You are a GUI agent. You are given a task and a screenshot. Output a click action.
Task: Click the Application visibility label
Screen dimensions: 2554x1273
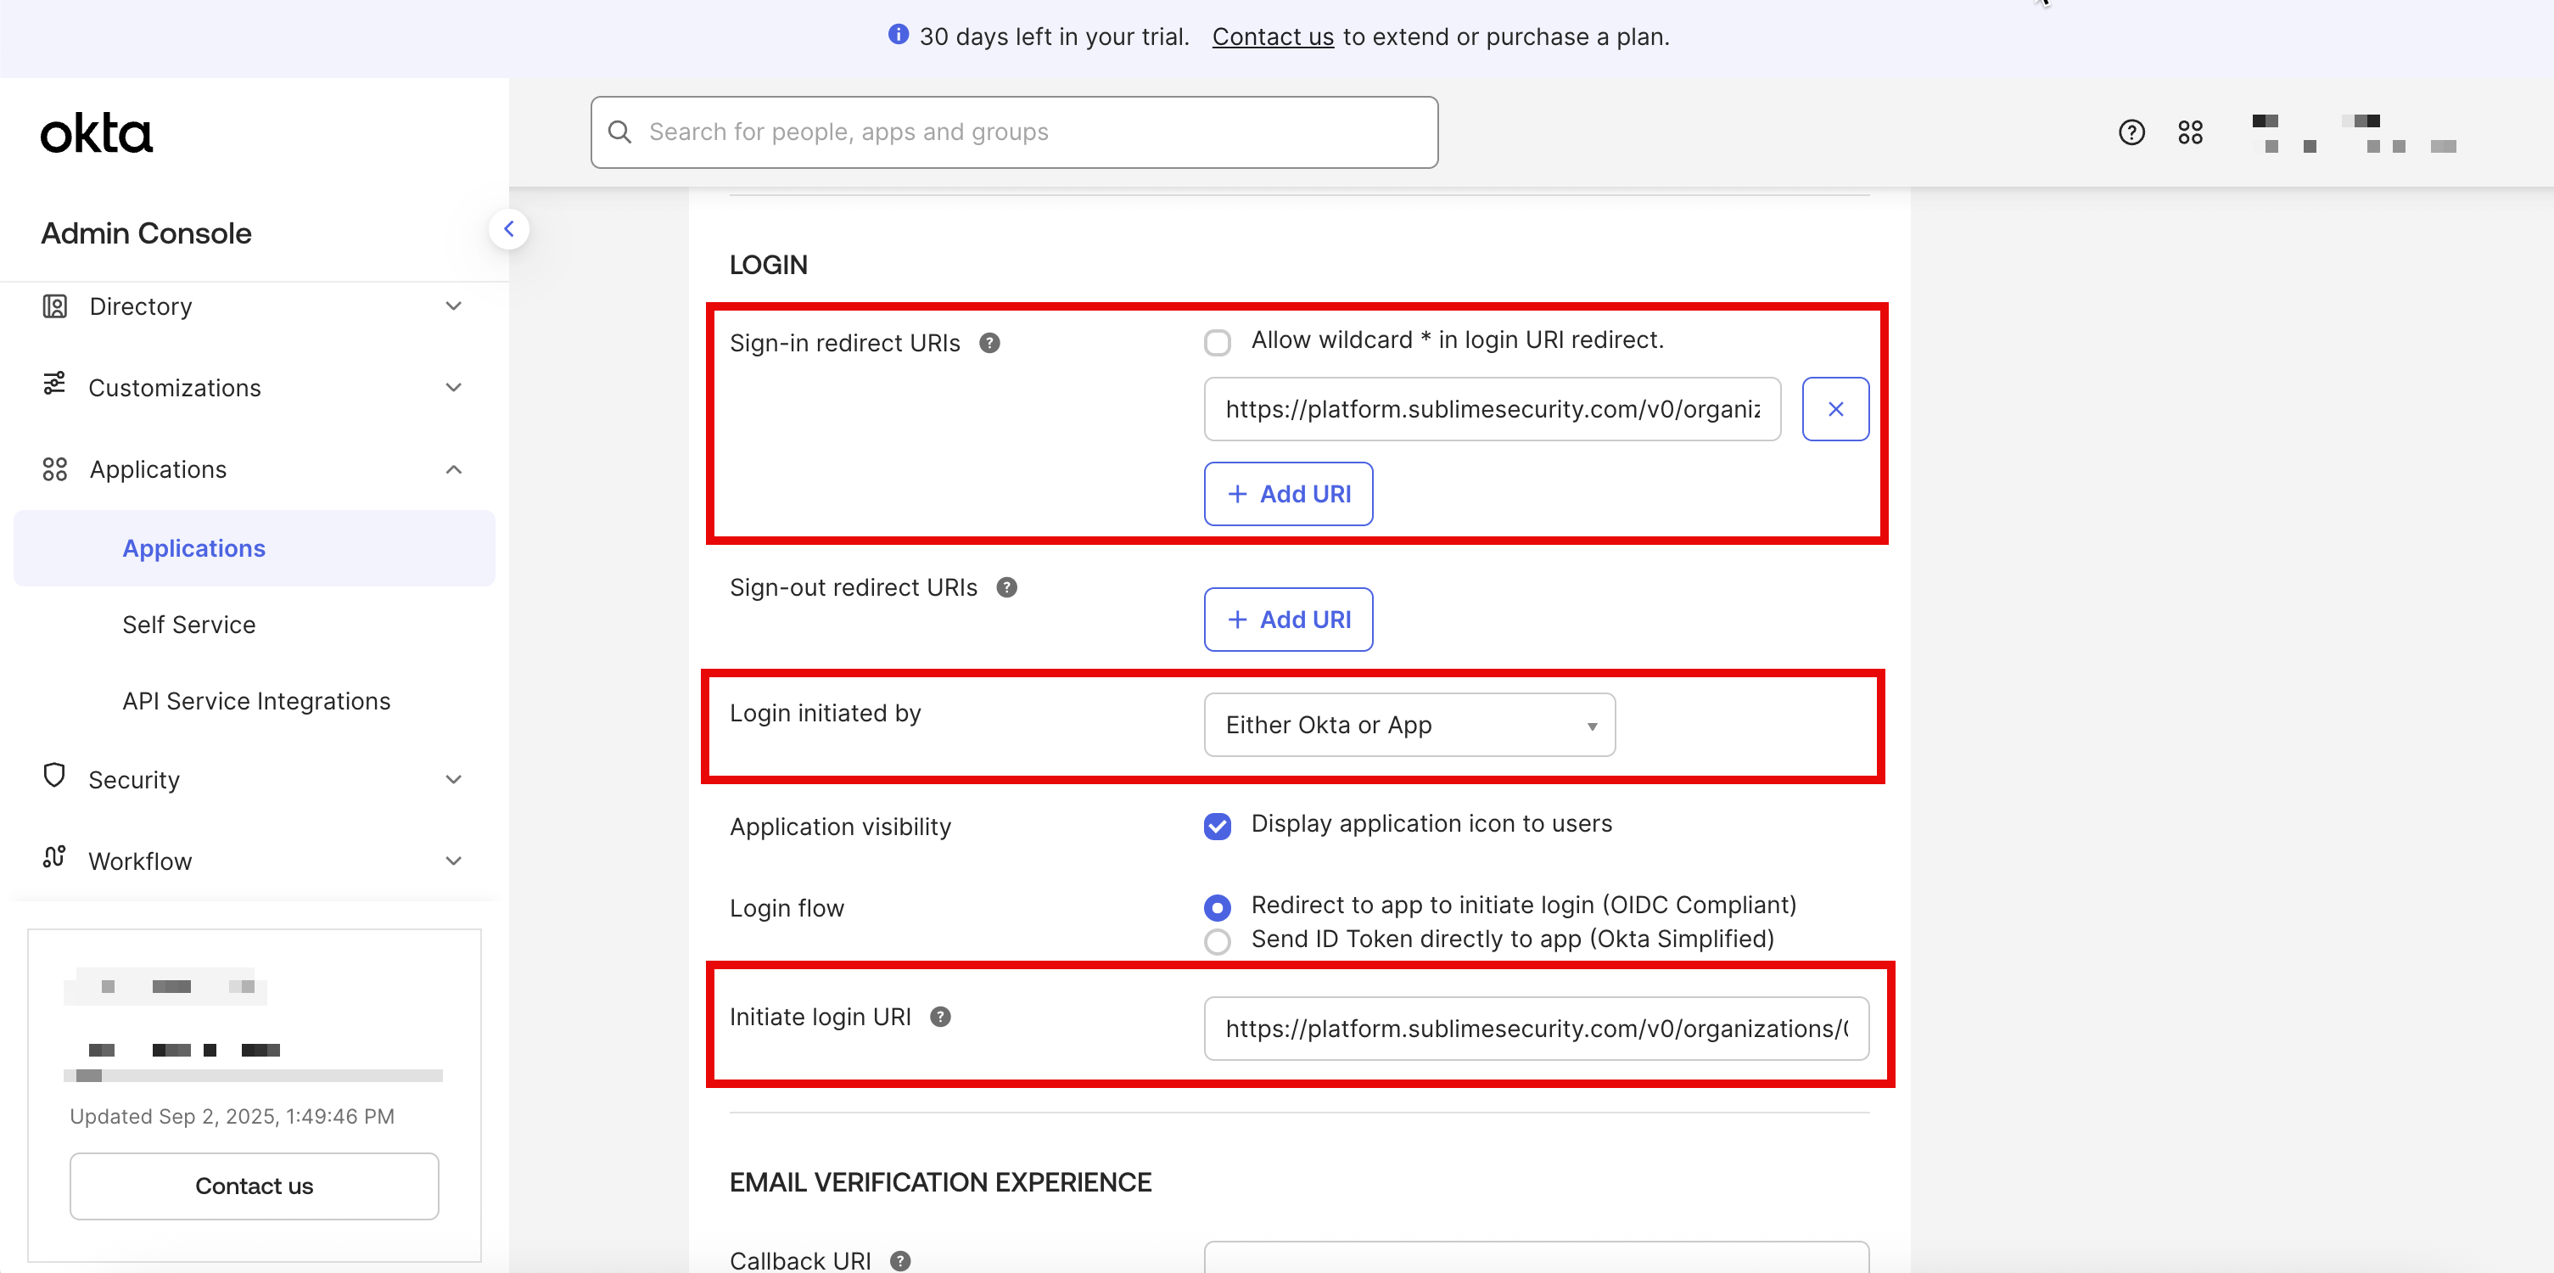click(x=840, y=827)
